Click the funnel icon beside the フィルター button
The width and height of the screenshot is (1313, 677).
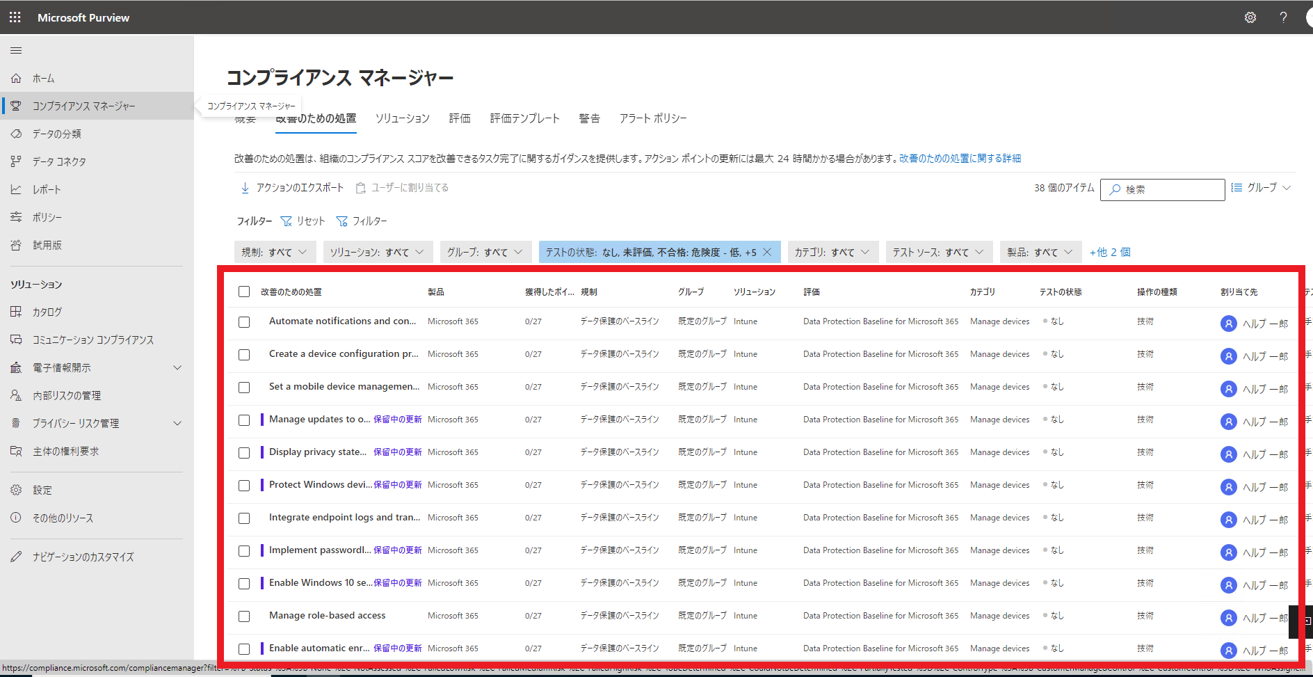[341, 221]
